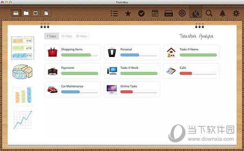
Task: Click the Personal label
Action: pyautogui.click(x=126, y=49)
